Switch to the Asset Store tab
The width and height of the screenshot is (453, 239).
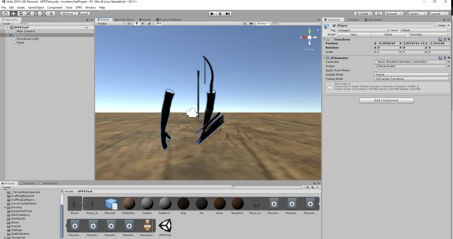tap(125, 20)
